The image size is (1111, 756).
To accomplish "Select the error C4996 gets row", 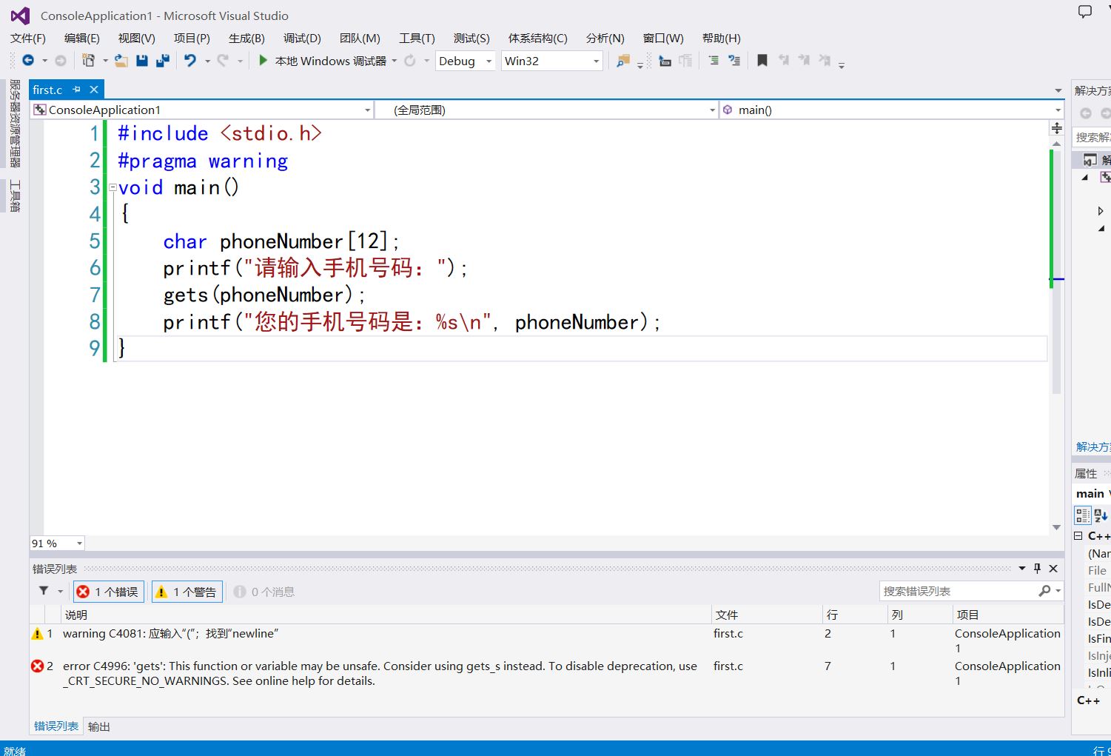I will click(x=546, y=674).
